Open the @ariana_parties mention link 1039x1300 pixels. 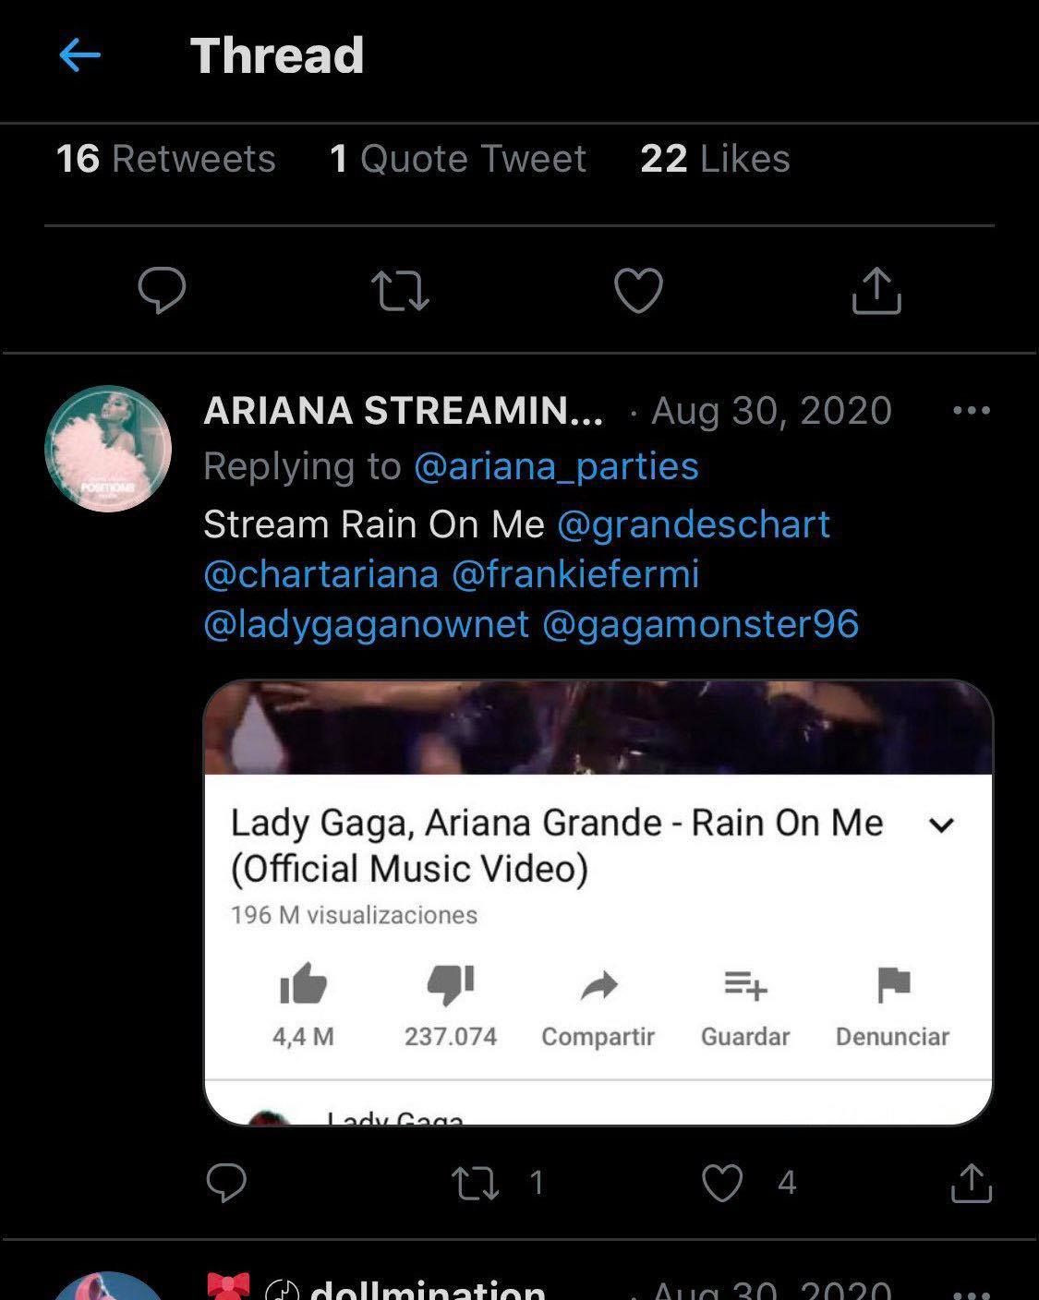click(556, 466)
